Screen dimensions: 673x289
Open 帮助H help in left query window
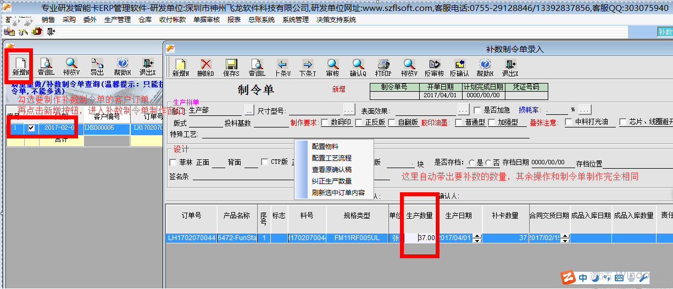[123, 67]
